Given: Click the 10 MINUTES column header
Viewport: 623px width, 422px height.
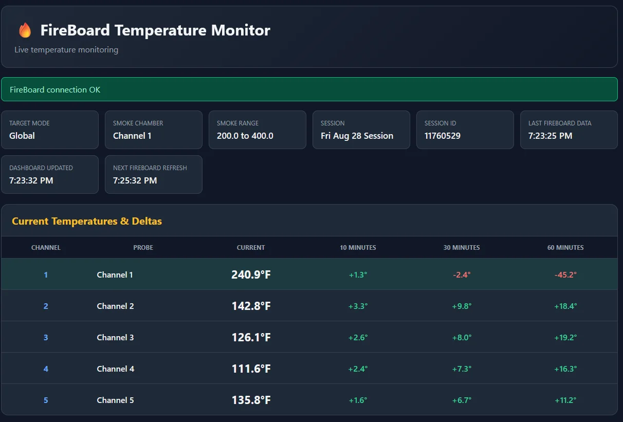Looking at the screenshot, I should [x=358, y=248].
